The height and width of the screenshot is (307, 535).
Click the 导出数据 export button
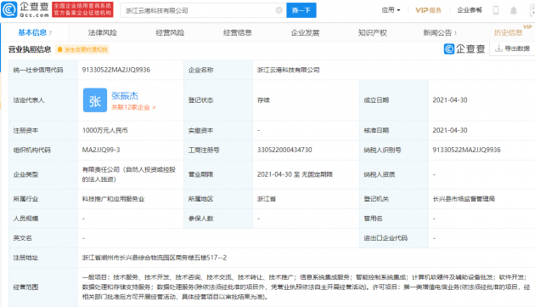tap(512, 48)
